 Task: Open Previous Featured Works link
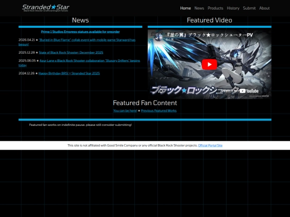[158, 111]
